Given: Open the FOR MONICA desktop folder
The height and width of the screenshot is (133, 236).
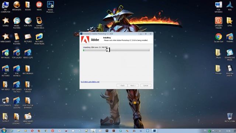Looking at the screenshot, I should tap(17, 71).
